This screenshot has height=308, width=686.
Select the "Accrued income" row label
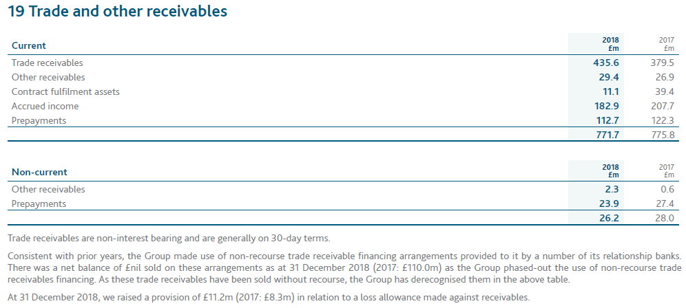45,107
